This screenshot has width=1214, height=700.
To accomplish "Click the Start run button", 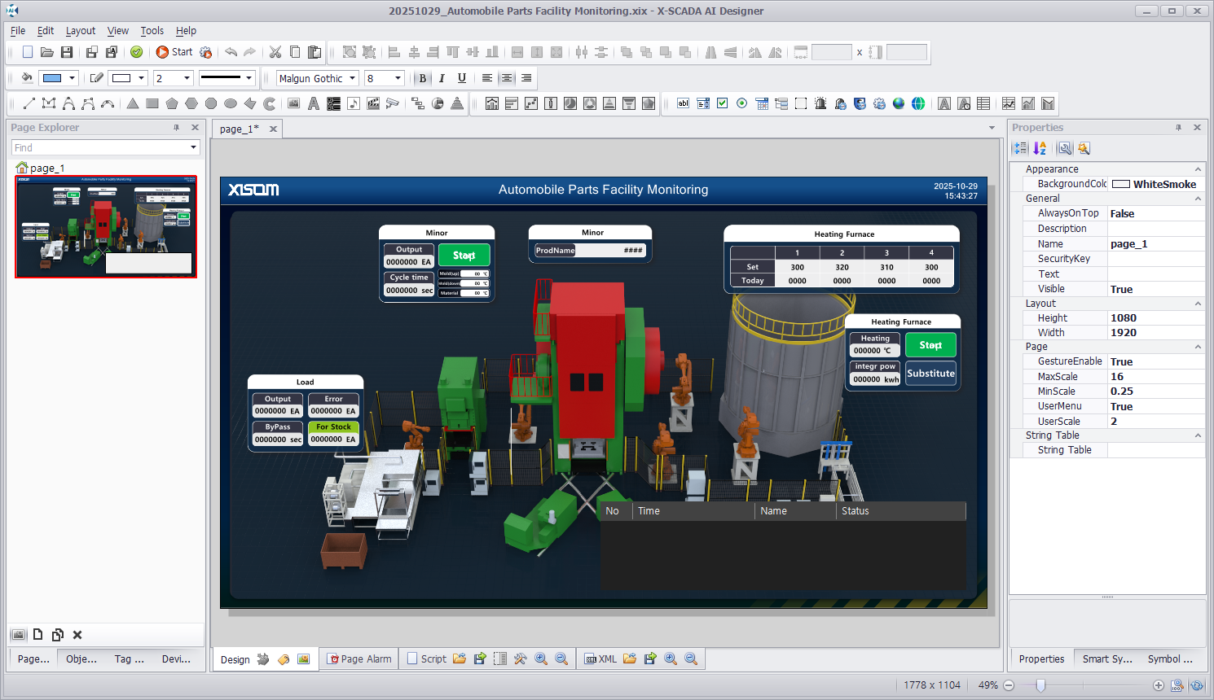I will pyautogui.click(x=174, y=52).
